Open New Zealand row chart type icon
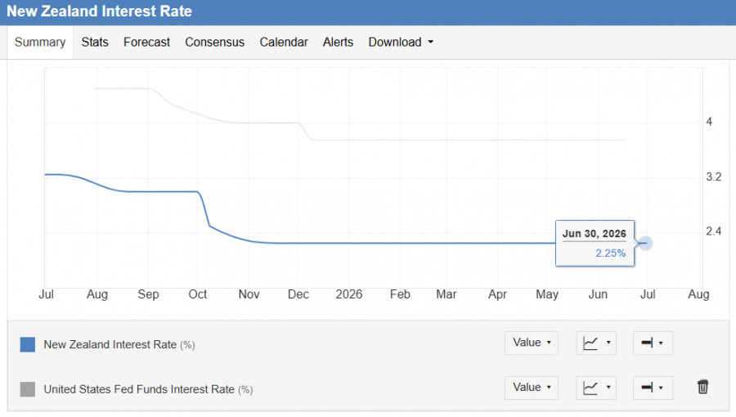The width and height of the screenshot is (736, 417). 596,343
